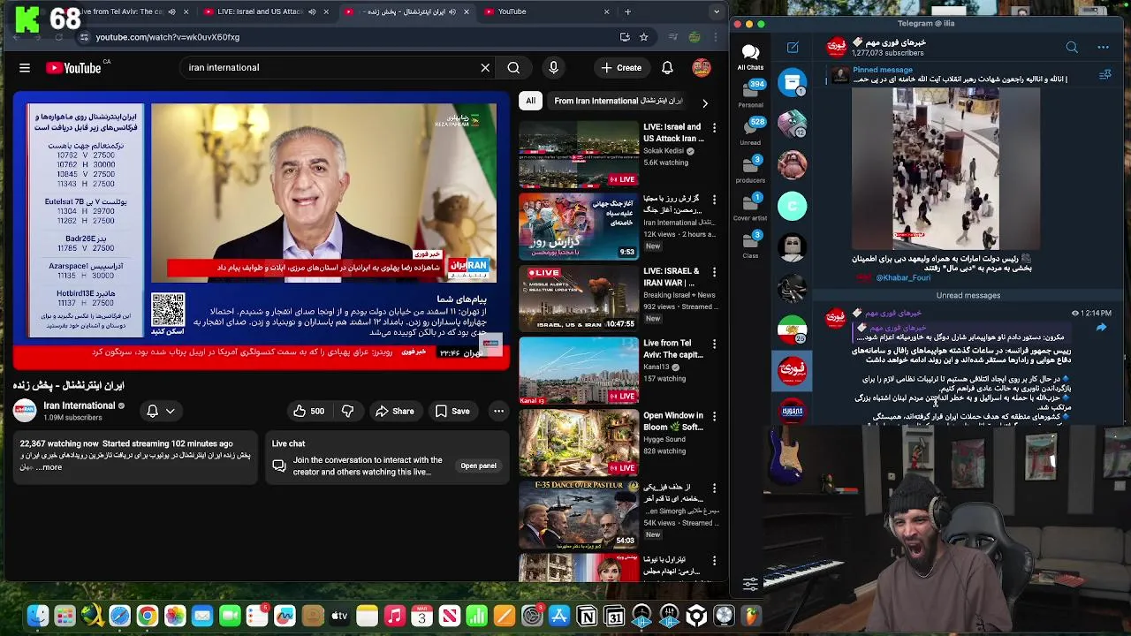
Task: Click the youtube.com address bar URL
Action: click(x=168, y=37)
